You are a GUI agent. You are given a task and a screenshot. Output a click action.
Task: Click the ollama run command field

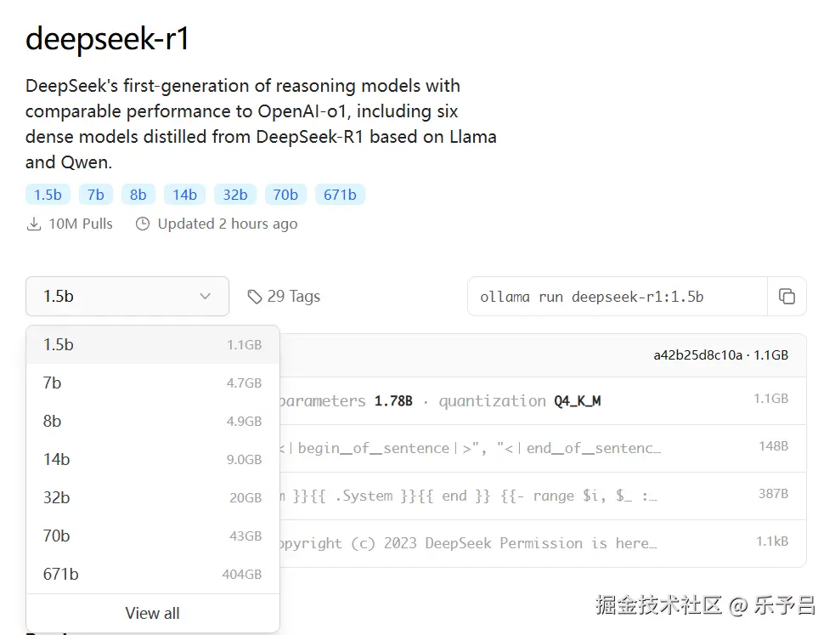[617, 297]
